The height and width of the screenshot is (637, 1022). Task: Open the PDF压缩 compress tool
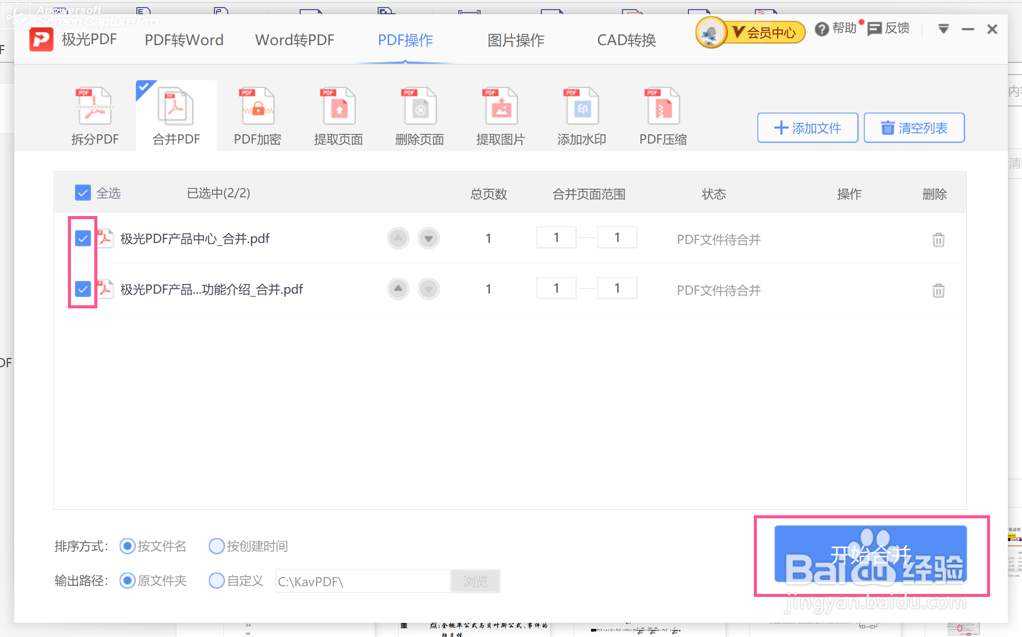tap(663, 117)
